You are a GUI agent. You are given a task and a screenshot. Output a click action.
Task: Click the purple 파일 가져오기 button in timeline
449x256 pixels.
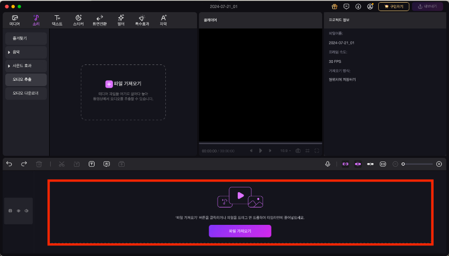pos(240,231)
